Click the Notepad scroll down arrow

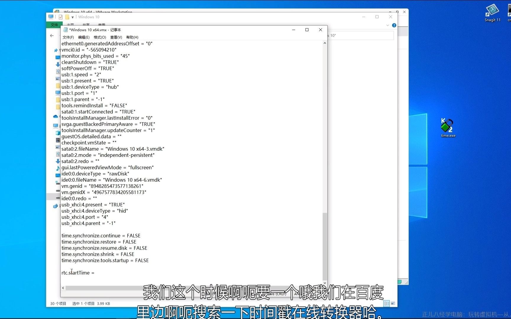pos(325,283)
